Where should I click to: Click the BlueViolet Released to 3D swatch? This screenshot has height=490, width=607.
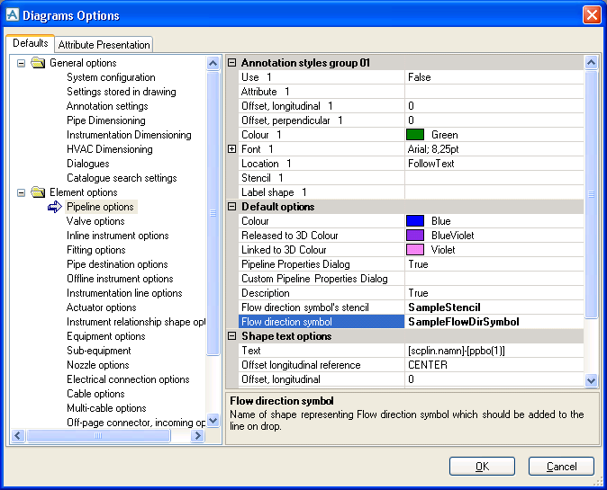pos(415,236)
